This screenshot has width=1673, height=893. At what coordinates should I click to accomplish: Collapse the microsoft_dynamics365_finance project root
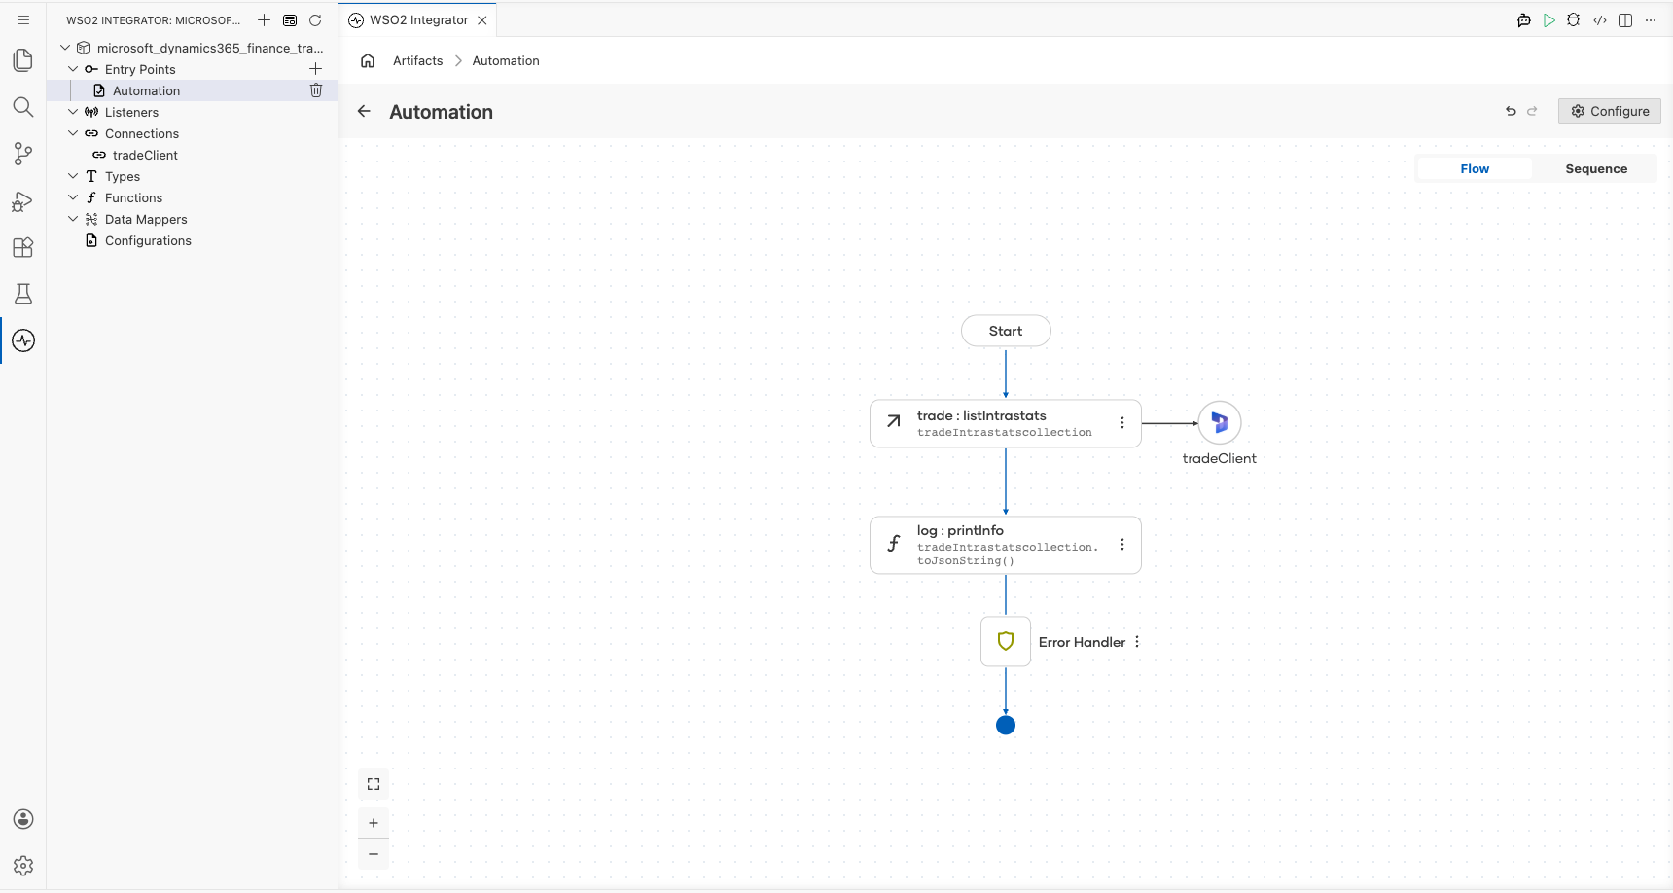coord(65,48)
